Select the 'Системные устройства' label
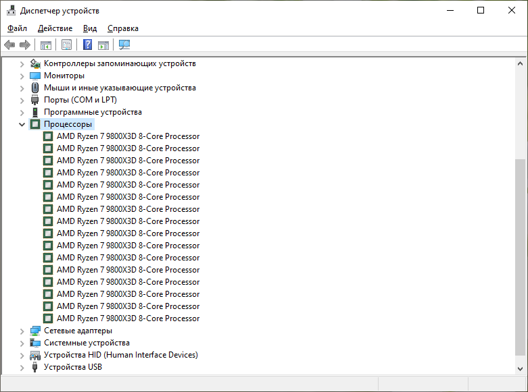The height and width of the screenshot is (392, 528). pyautogui.click(x=87, y=343)
